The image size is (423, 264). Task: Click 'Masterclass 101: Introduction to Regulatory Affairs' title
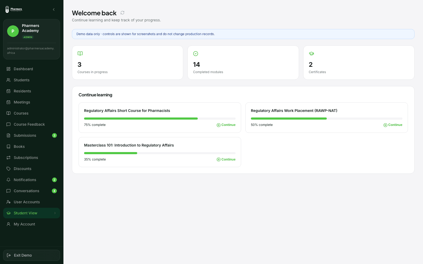129,145
